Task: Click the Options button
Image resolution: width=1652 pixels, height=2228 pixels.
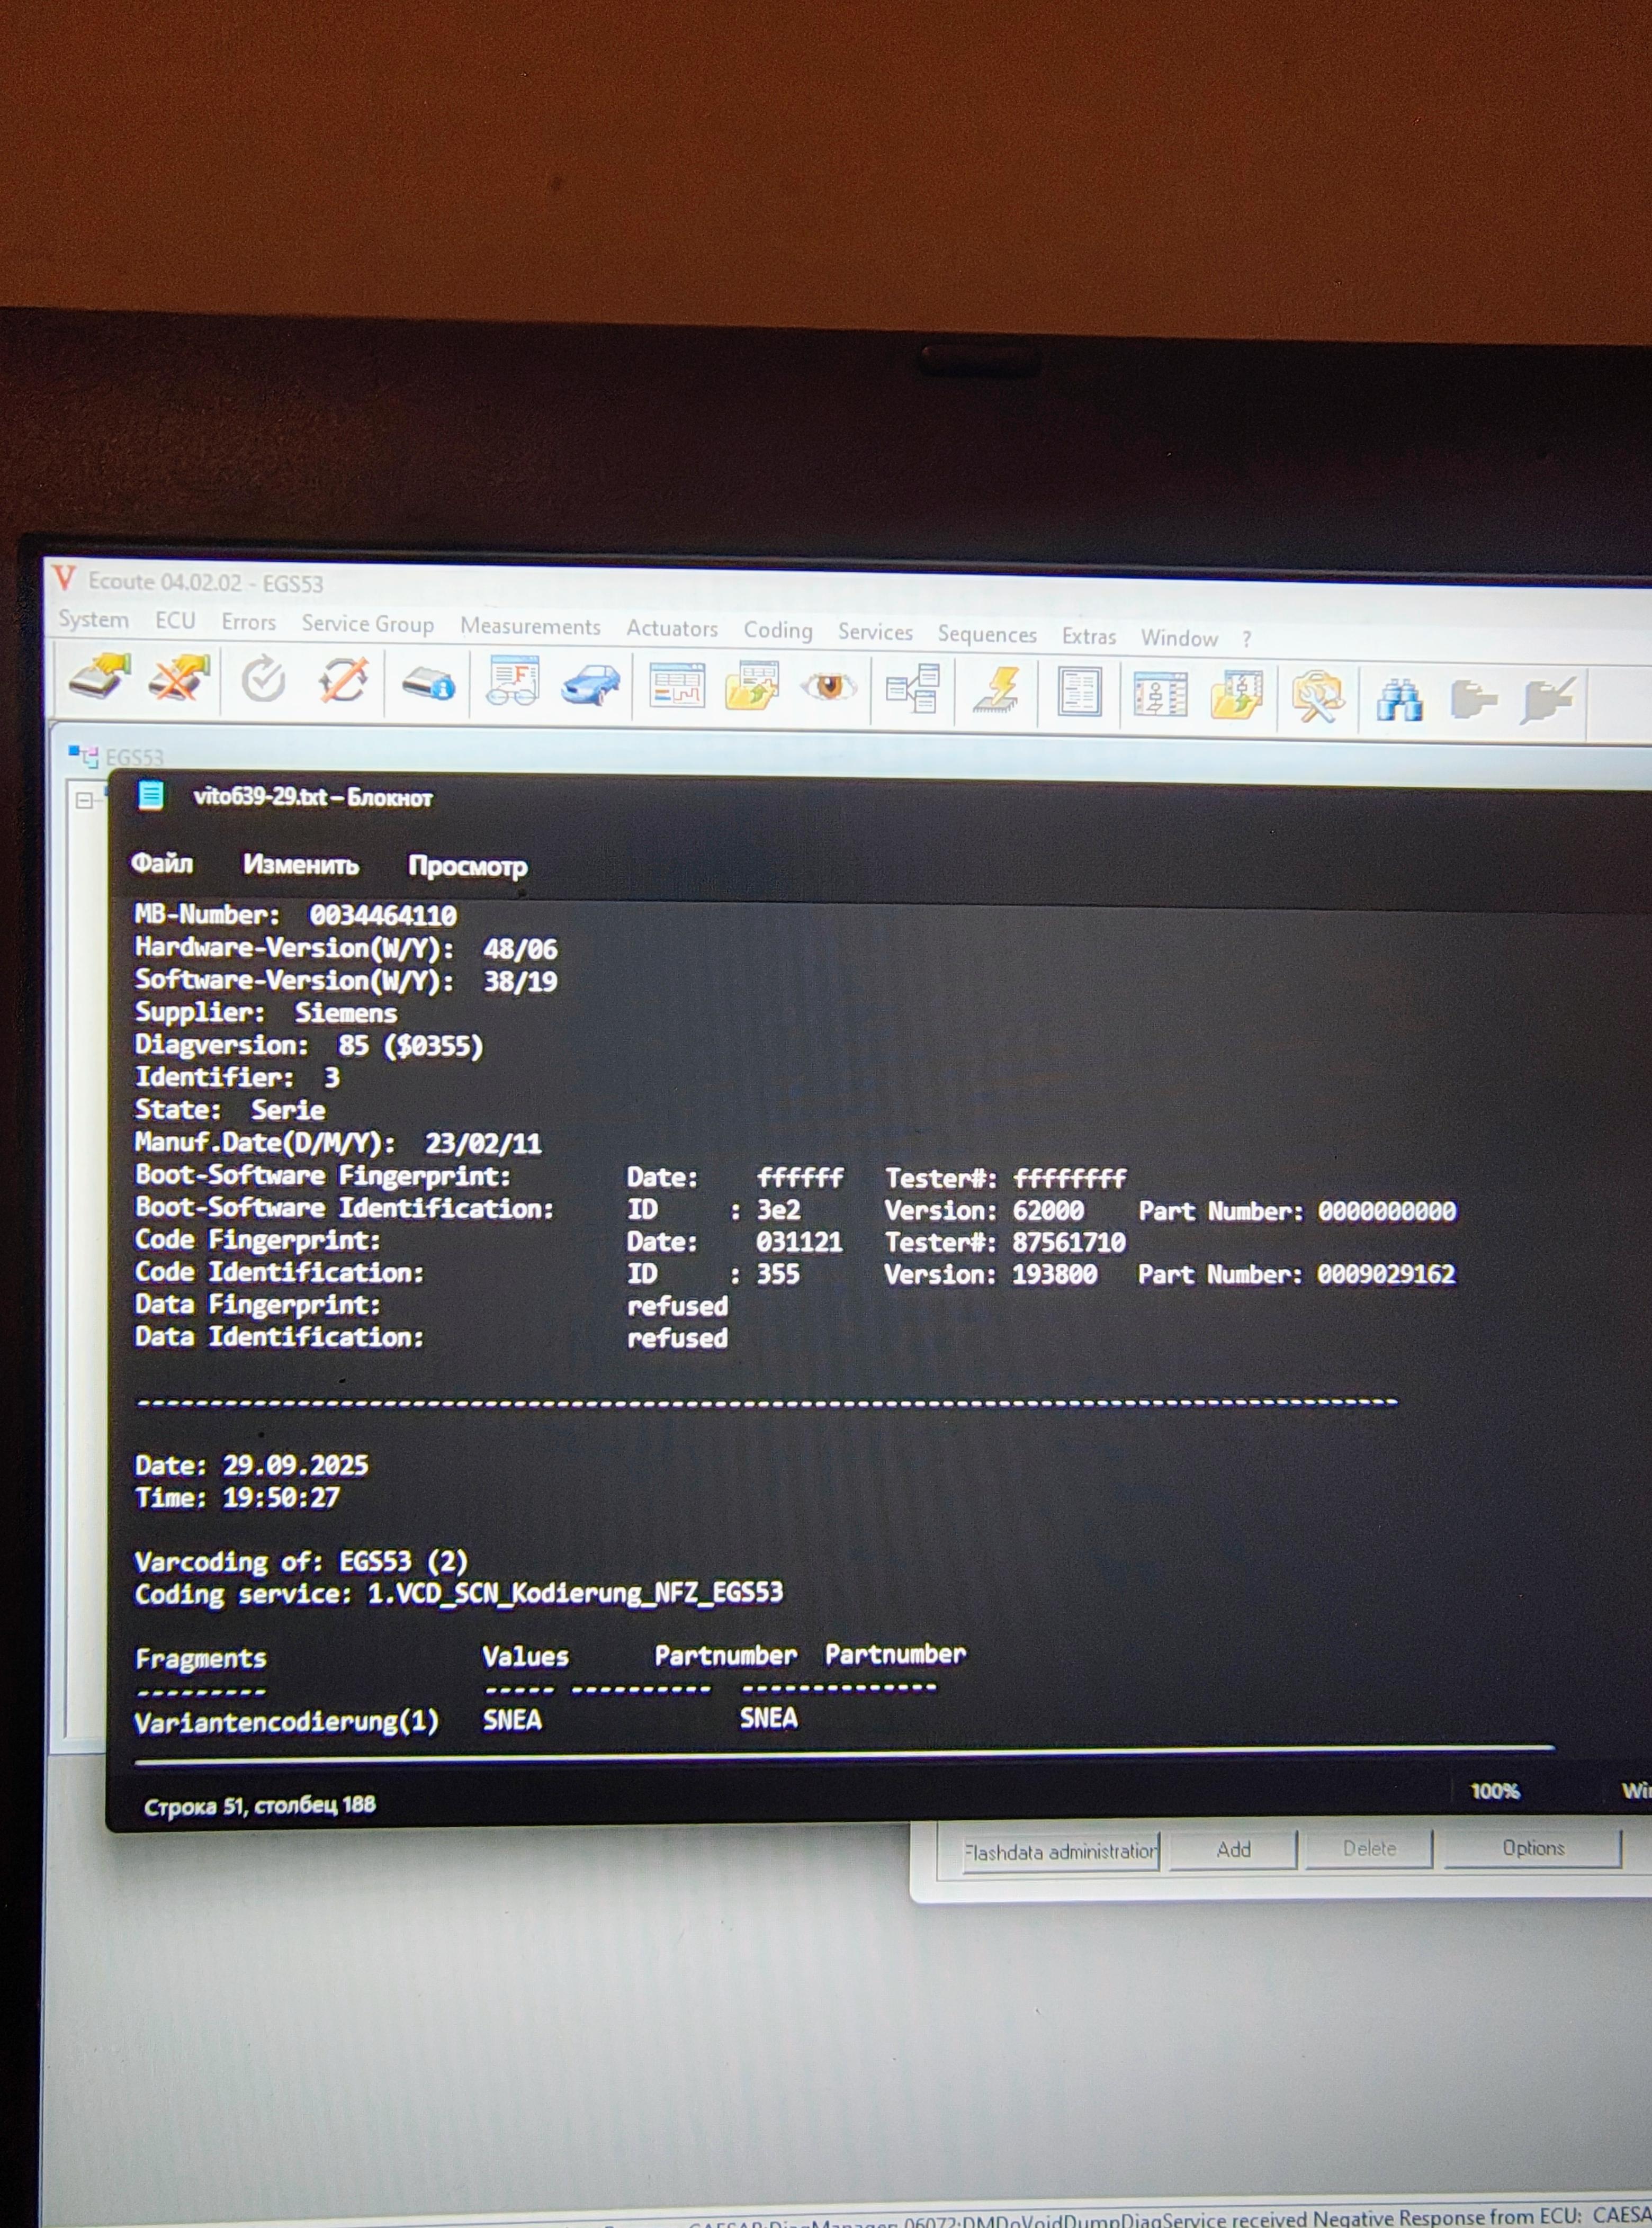Action: tap(1532, 1848)
